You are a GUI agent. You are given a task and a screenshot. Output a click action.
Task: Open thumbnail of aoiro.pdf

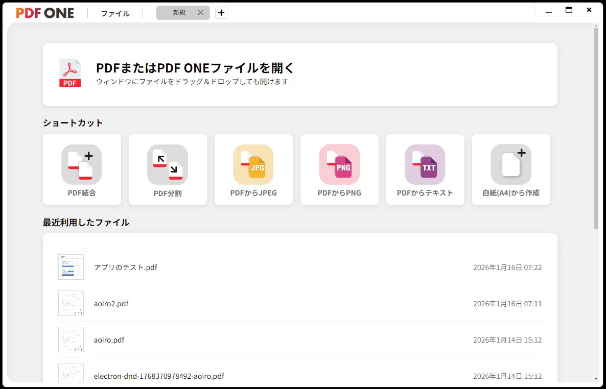click(x=71, y=339)
